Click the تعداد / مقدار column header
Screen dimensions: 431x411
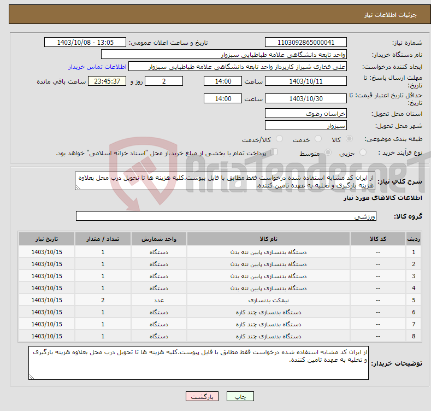[x=103, y=239]
